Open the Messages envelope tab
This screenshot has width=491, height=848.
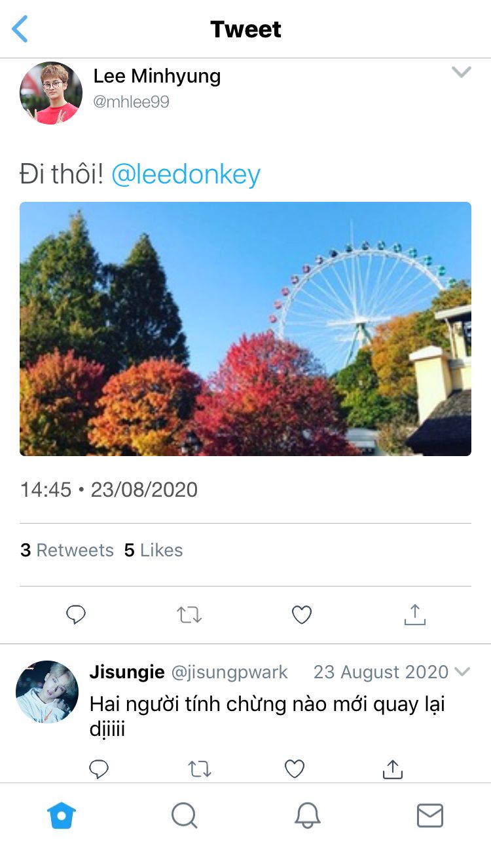coord(430,816)
